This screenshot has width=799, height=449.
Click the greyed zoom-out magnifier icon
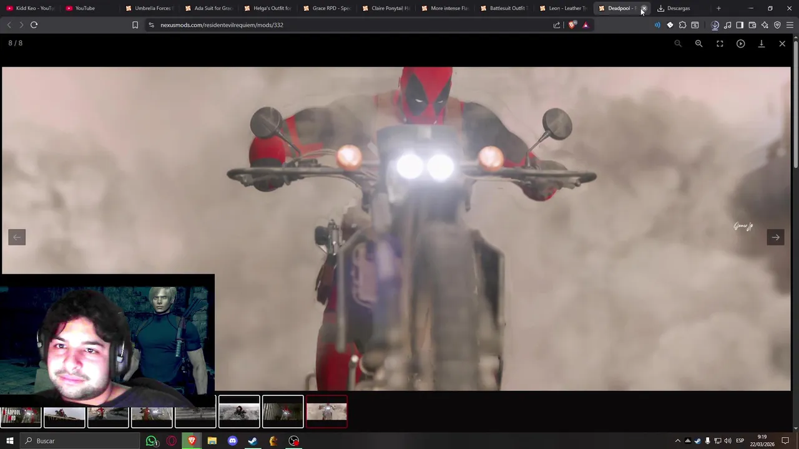[678, 44]
